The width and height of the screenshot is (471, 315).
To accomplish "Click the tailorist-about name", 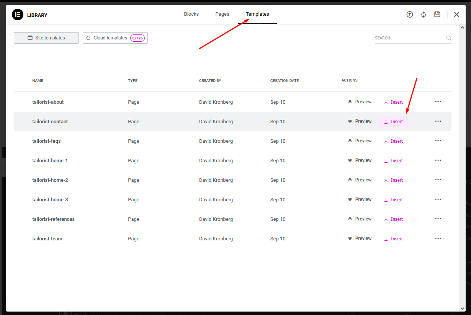I will [48, 102].
